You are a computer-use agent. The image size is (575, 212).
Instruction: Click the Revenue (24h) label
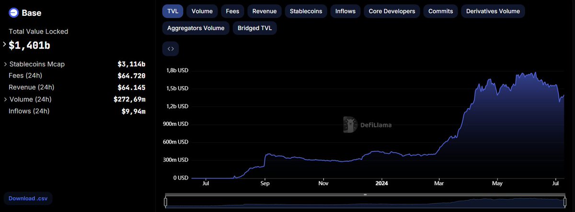pyautogui.click(x=31, y=88)
